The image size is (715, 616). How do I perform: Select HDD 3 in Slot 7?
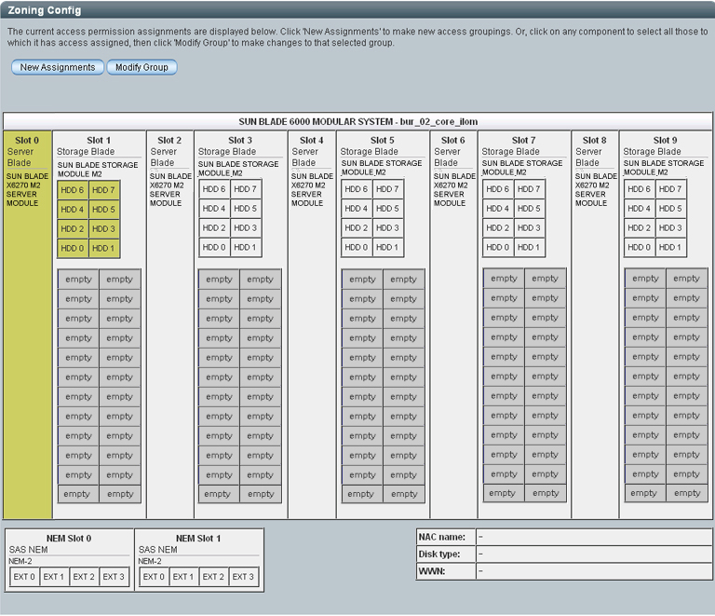point(529,227)
